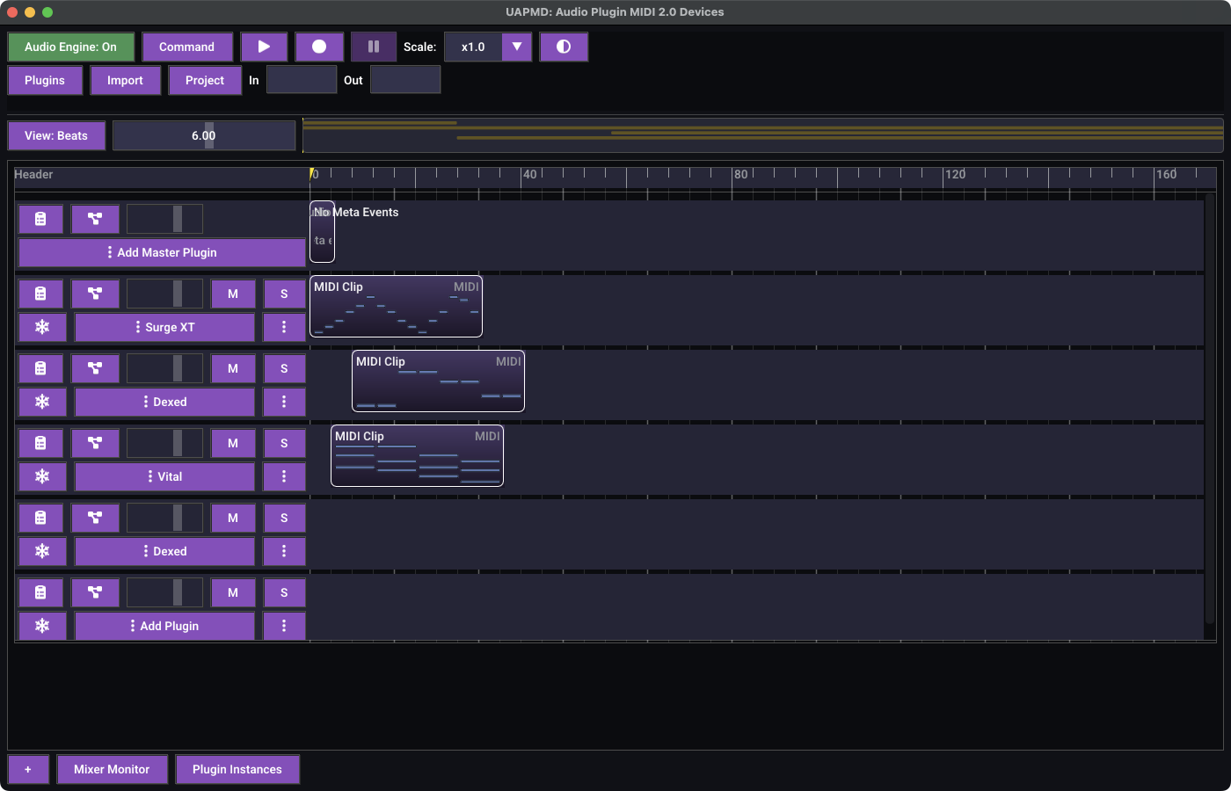Image resolution: width=1231 pixels, height=791 pixels.
Task: Click the plus add track button
Action: click(x=28, y=769)
